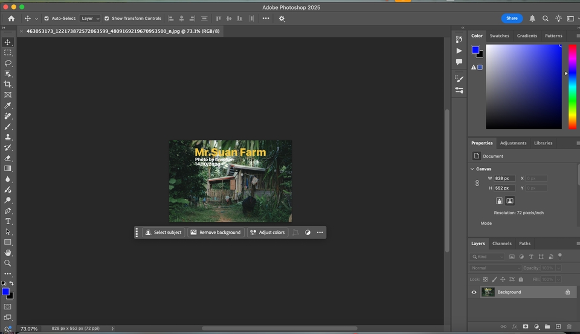Switch to the Swatches tab
This screenshot has height=334, width=580.
pyautogui.click(x=499, y=36)
